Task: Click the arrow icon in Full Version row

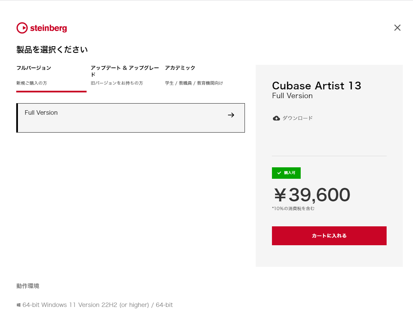Action: pos(231,115)
